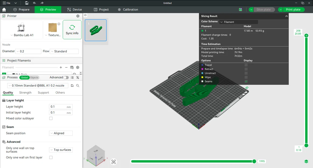The image size is (313, 168).
Task: Open the File menu
Action: tap(6, 3)
